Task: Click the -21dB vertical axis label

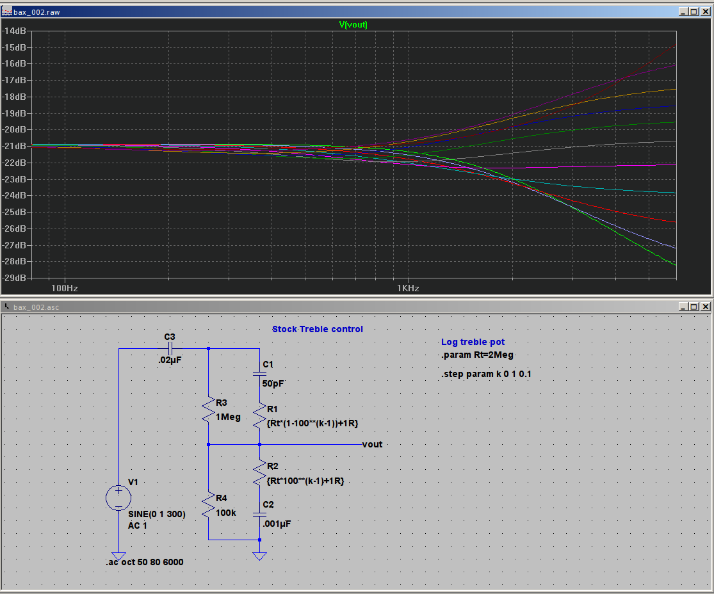Action: (14, 146)
